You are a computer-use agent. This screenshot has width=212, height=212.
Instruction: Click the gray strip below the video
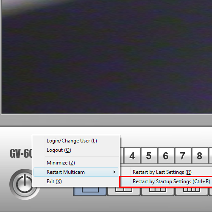tap(106, 120)
